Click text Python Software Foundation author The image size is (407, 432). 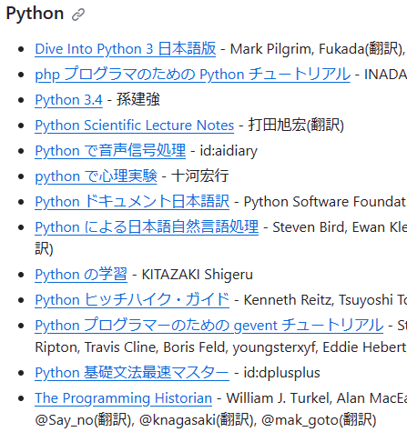point(325,202)
